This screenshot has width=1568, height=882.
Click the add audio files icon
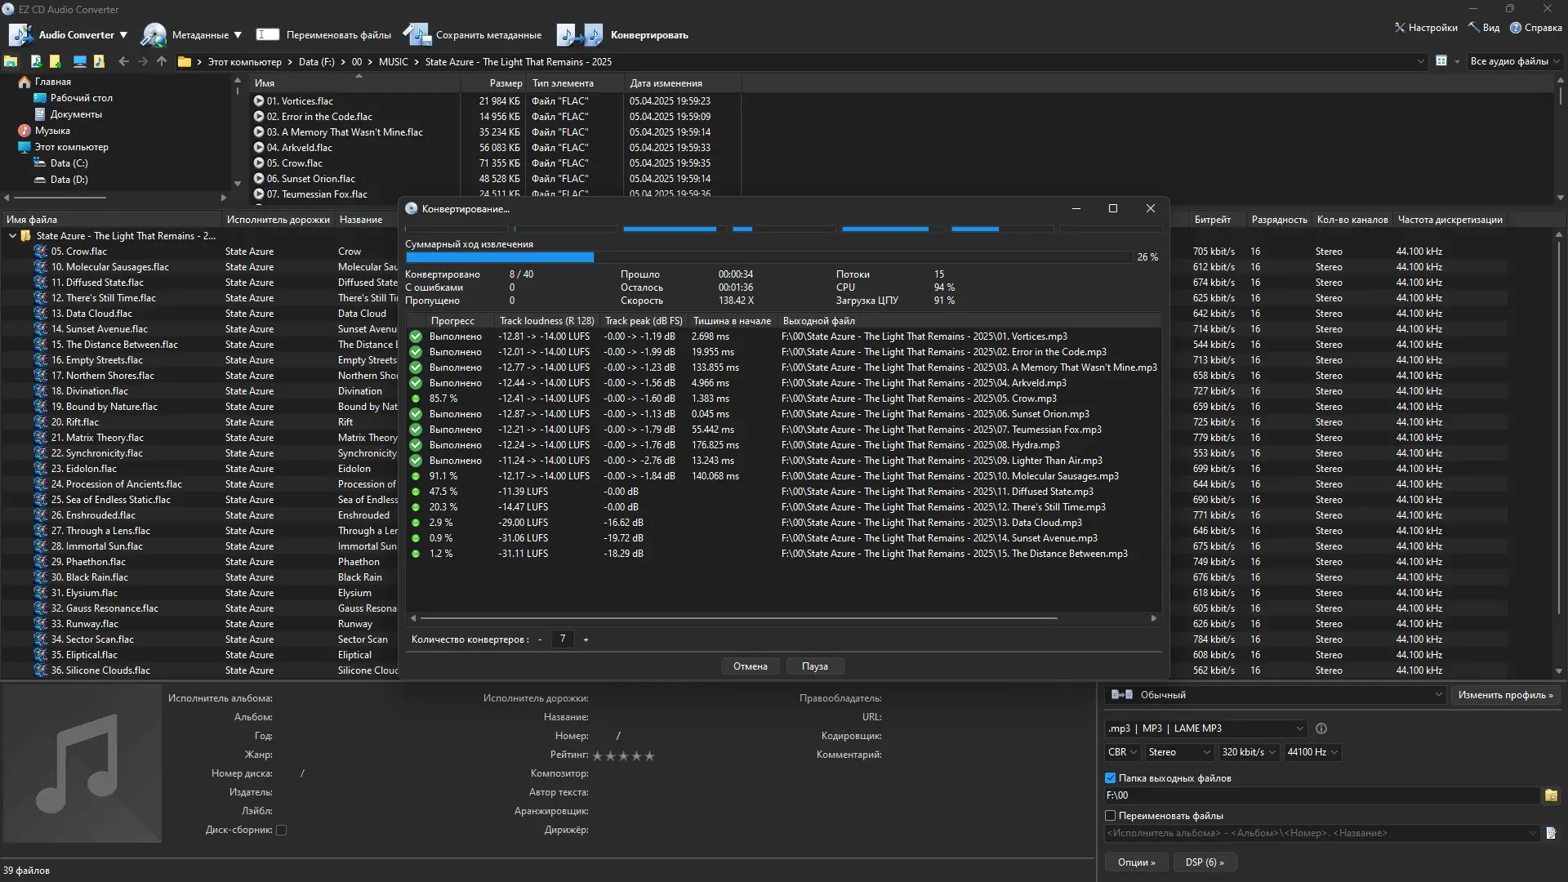tap(36, 61)
